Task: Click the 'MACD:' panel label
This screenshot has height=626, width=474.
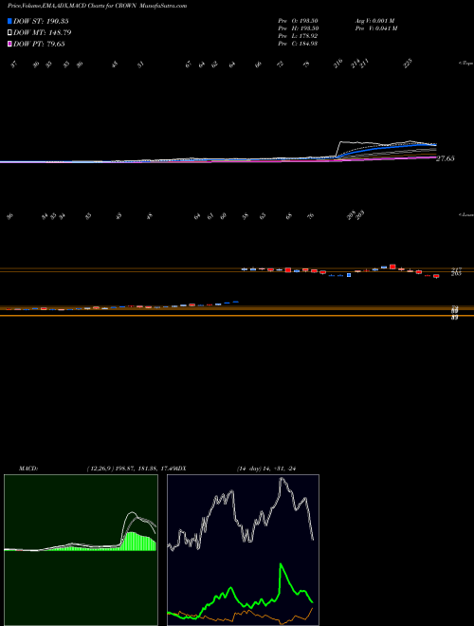Action: [28, 469]
